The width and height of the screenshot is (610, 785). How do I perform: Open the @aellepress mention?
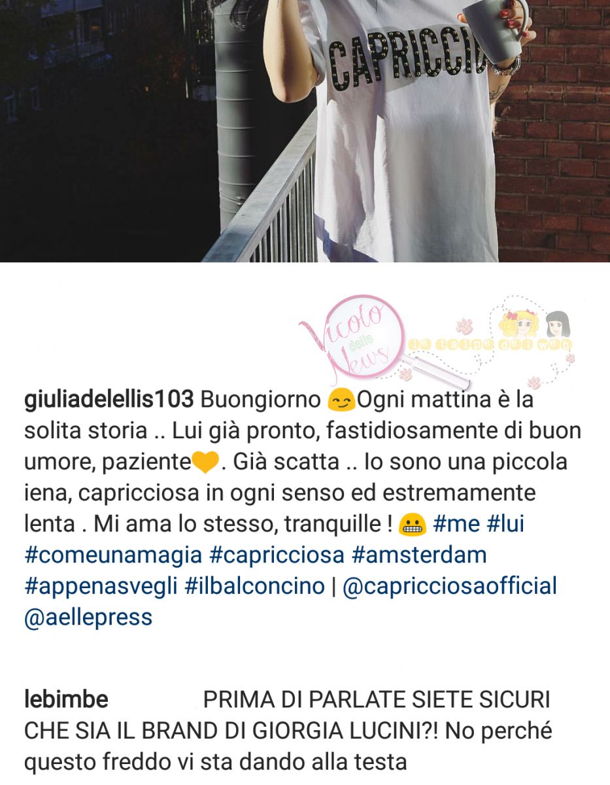tap(88, 617)
